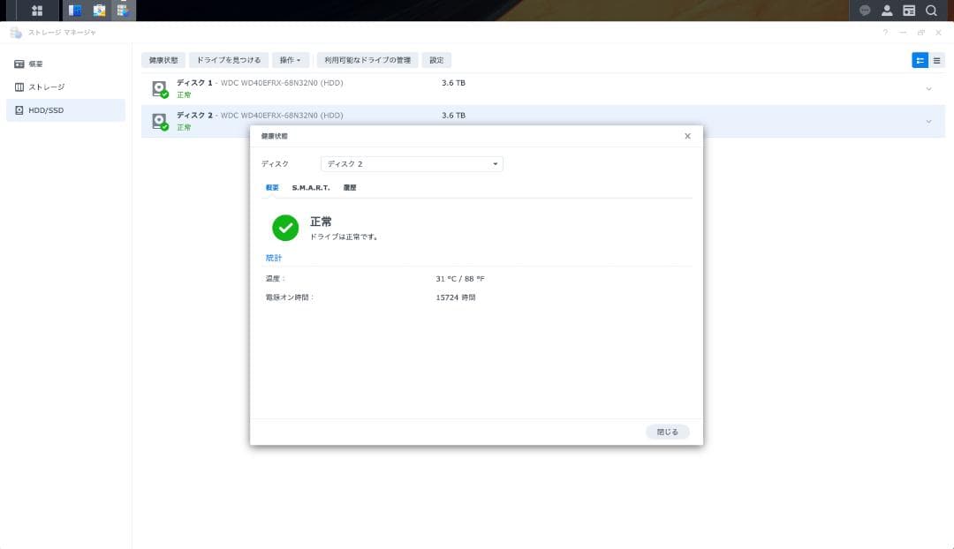This screenshot has width=954, height=549.
Task: Click the 設定 toolbar button
Action: (x=437, y=60)
